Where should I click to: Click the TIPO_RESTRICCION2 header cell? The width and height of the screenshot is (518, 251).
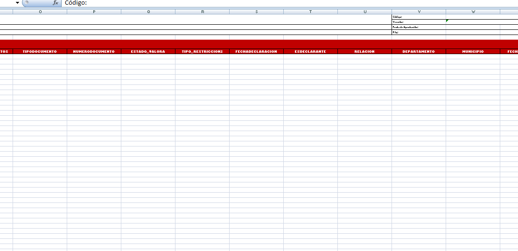click(x=203, y=51)
